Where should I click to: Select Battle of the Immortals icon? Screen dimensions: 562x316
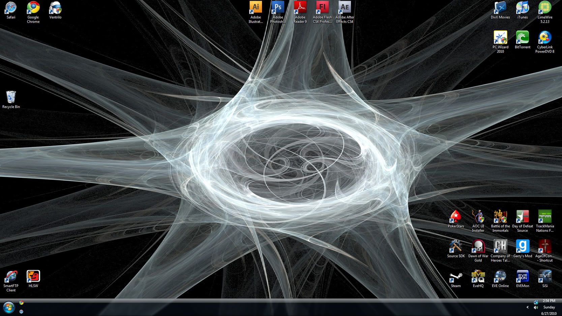[x=500, y=221]
